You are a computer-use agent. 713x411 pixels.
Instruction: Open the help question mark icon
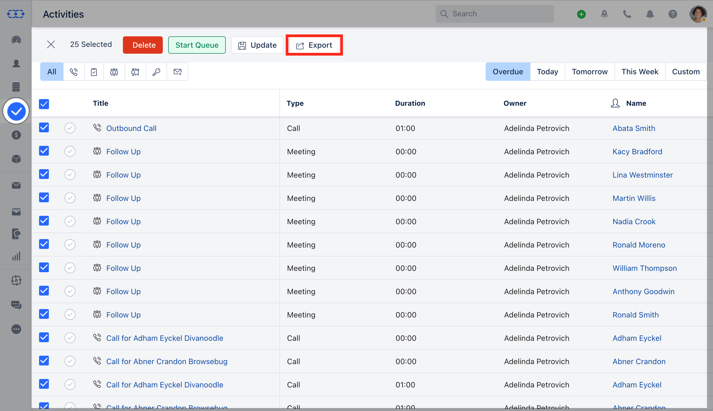[673, 14]
